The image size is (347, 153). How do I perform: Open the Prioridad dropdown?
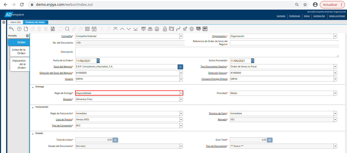coord(335,93)
